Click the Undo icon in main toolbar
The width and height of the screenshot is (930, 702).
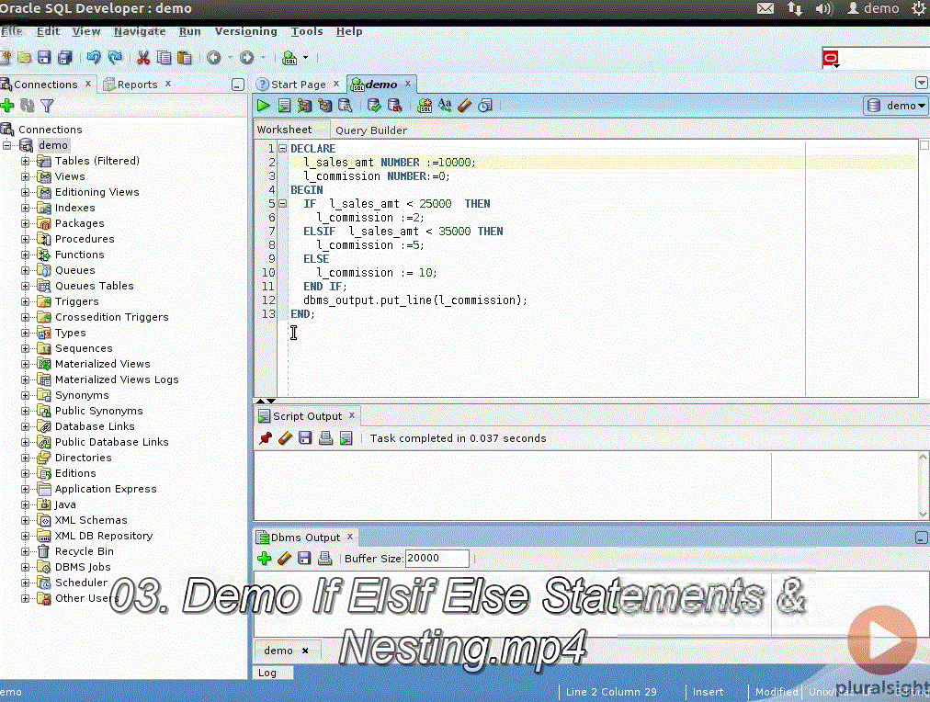pyautogui.click(x=94, y=58)
